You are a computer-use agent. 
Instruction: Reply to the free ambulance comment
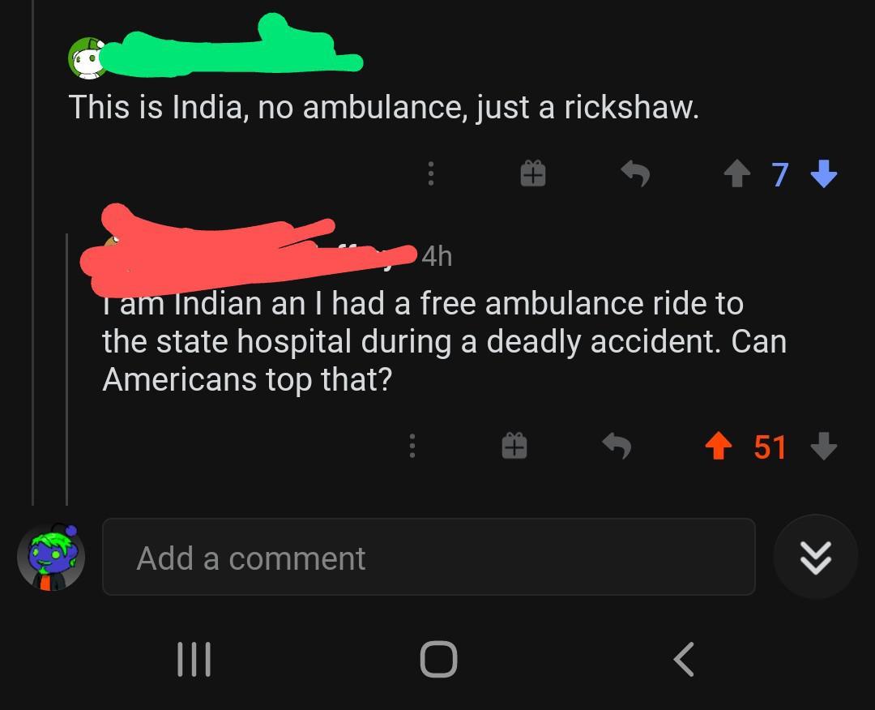[x=617, y=446]
